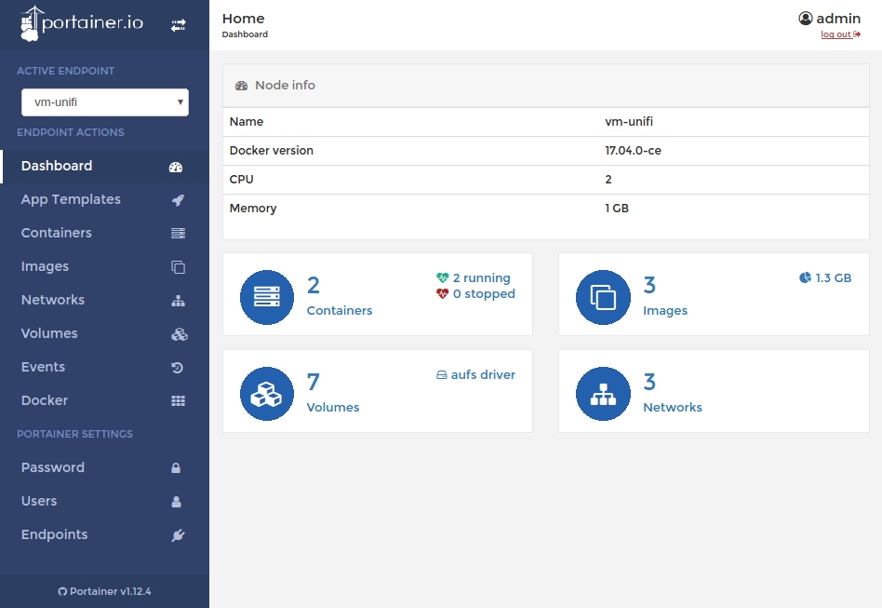882x608 pixels.
Task: Click the log out link
Action: click(840, 34)
